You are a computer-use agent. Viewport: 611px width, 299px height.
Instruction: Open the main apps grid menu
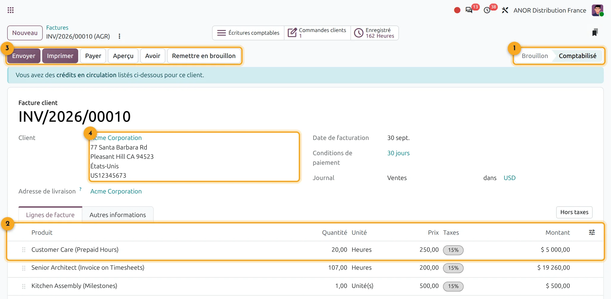pos(11,10)
